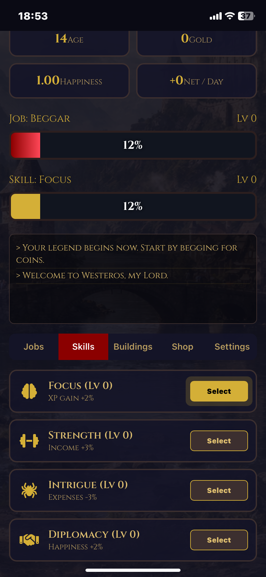
Task: Tap the Strength dumbbell icon
Action: 29,441
